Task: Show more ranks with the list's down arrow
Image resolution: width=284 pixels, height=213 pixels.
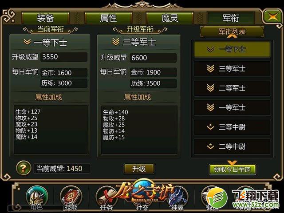Action: coord(232,162)
